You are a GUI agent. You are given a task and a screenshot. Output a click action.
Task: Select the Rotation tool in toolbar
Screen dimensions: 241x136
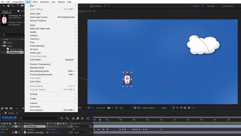coord(18,6)
